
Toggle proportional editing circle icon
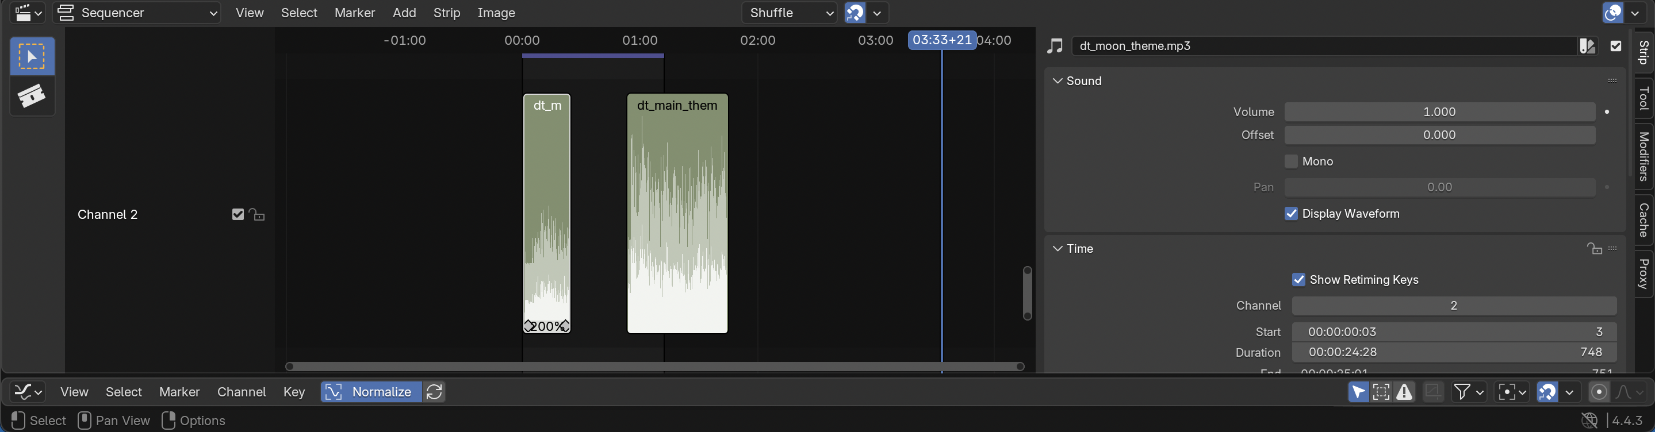1599,392
